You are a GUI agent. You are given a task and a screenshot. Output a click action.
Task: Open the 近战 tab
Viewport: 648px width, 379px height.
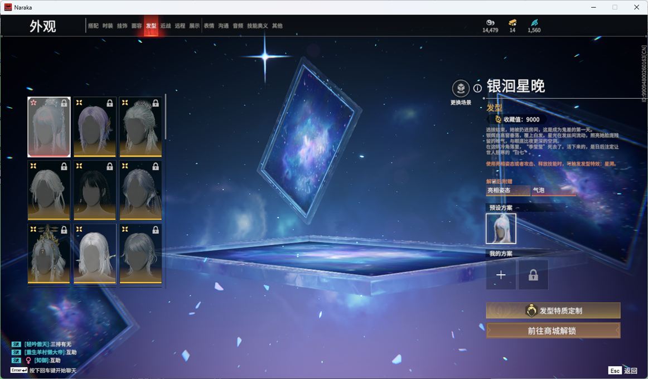click(166, 26)
